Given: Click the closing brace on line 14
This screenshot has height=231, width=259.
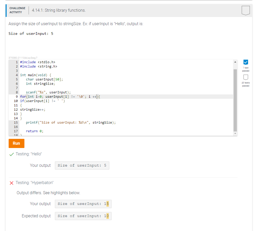Looking at the screenshot, I should pyautogui.click(x=21, y=118).
